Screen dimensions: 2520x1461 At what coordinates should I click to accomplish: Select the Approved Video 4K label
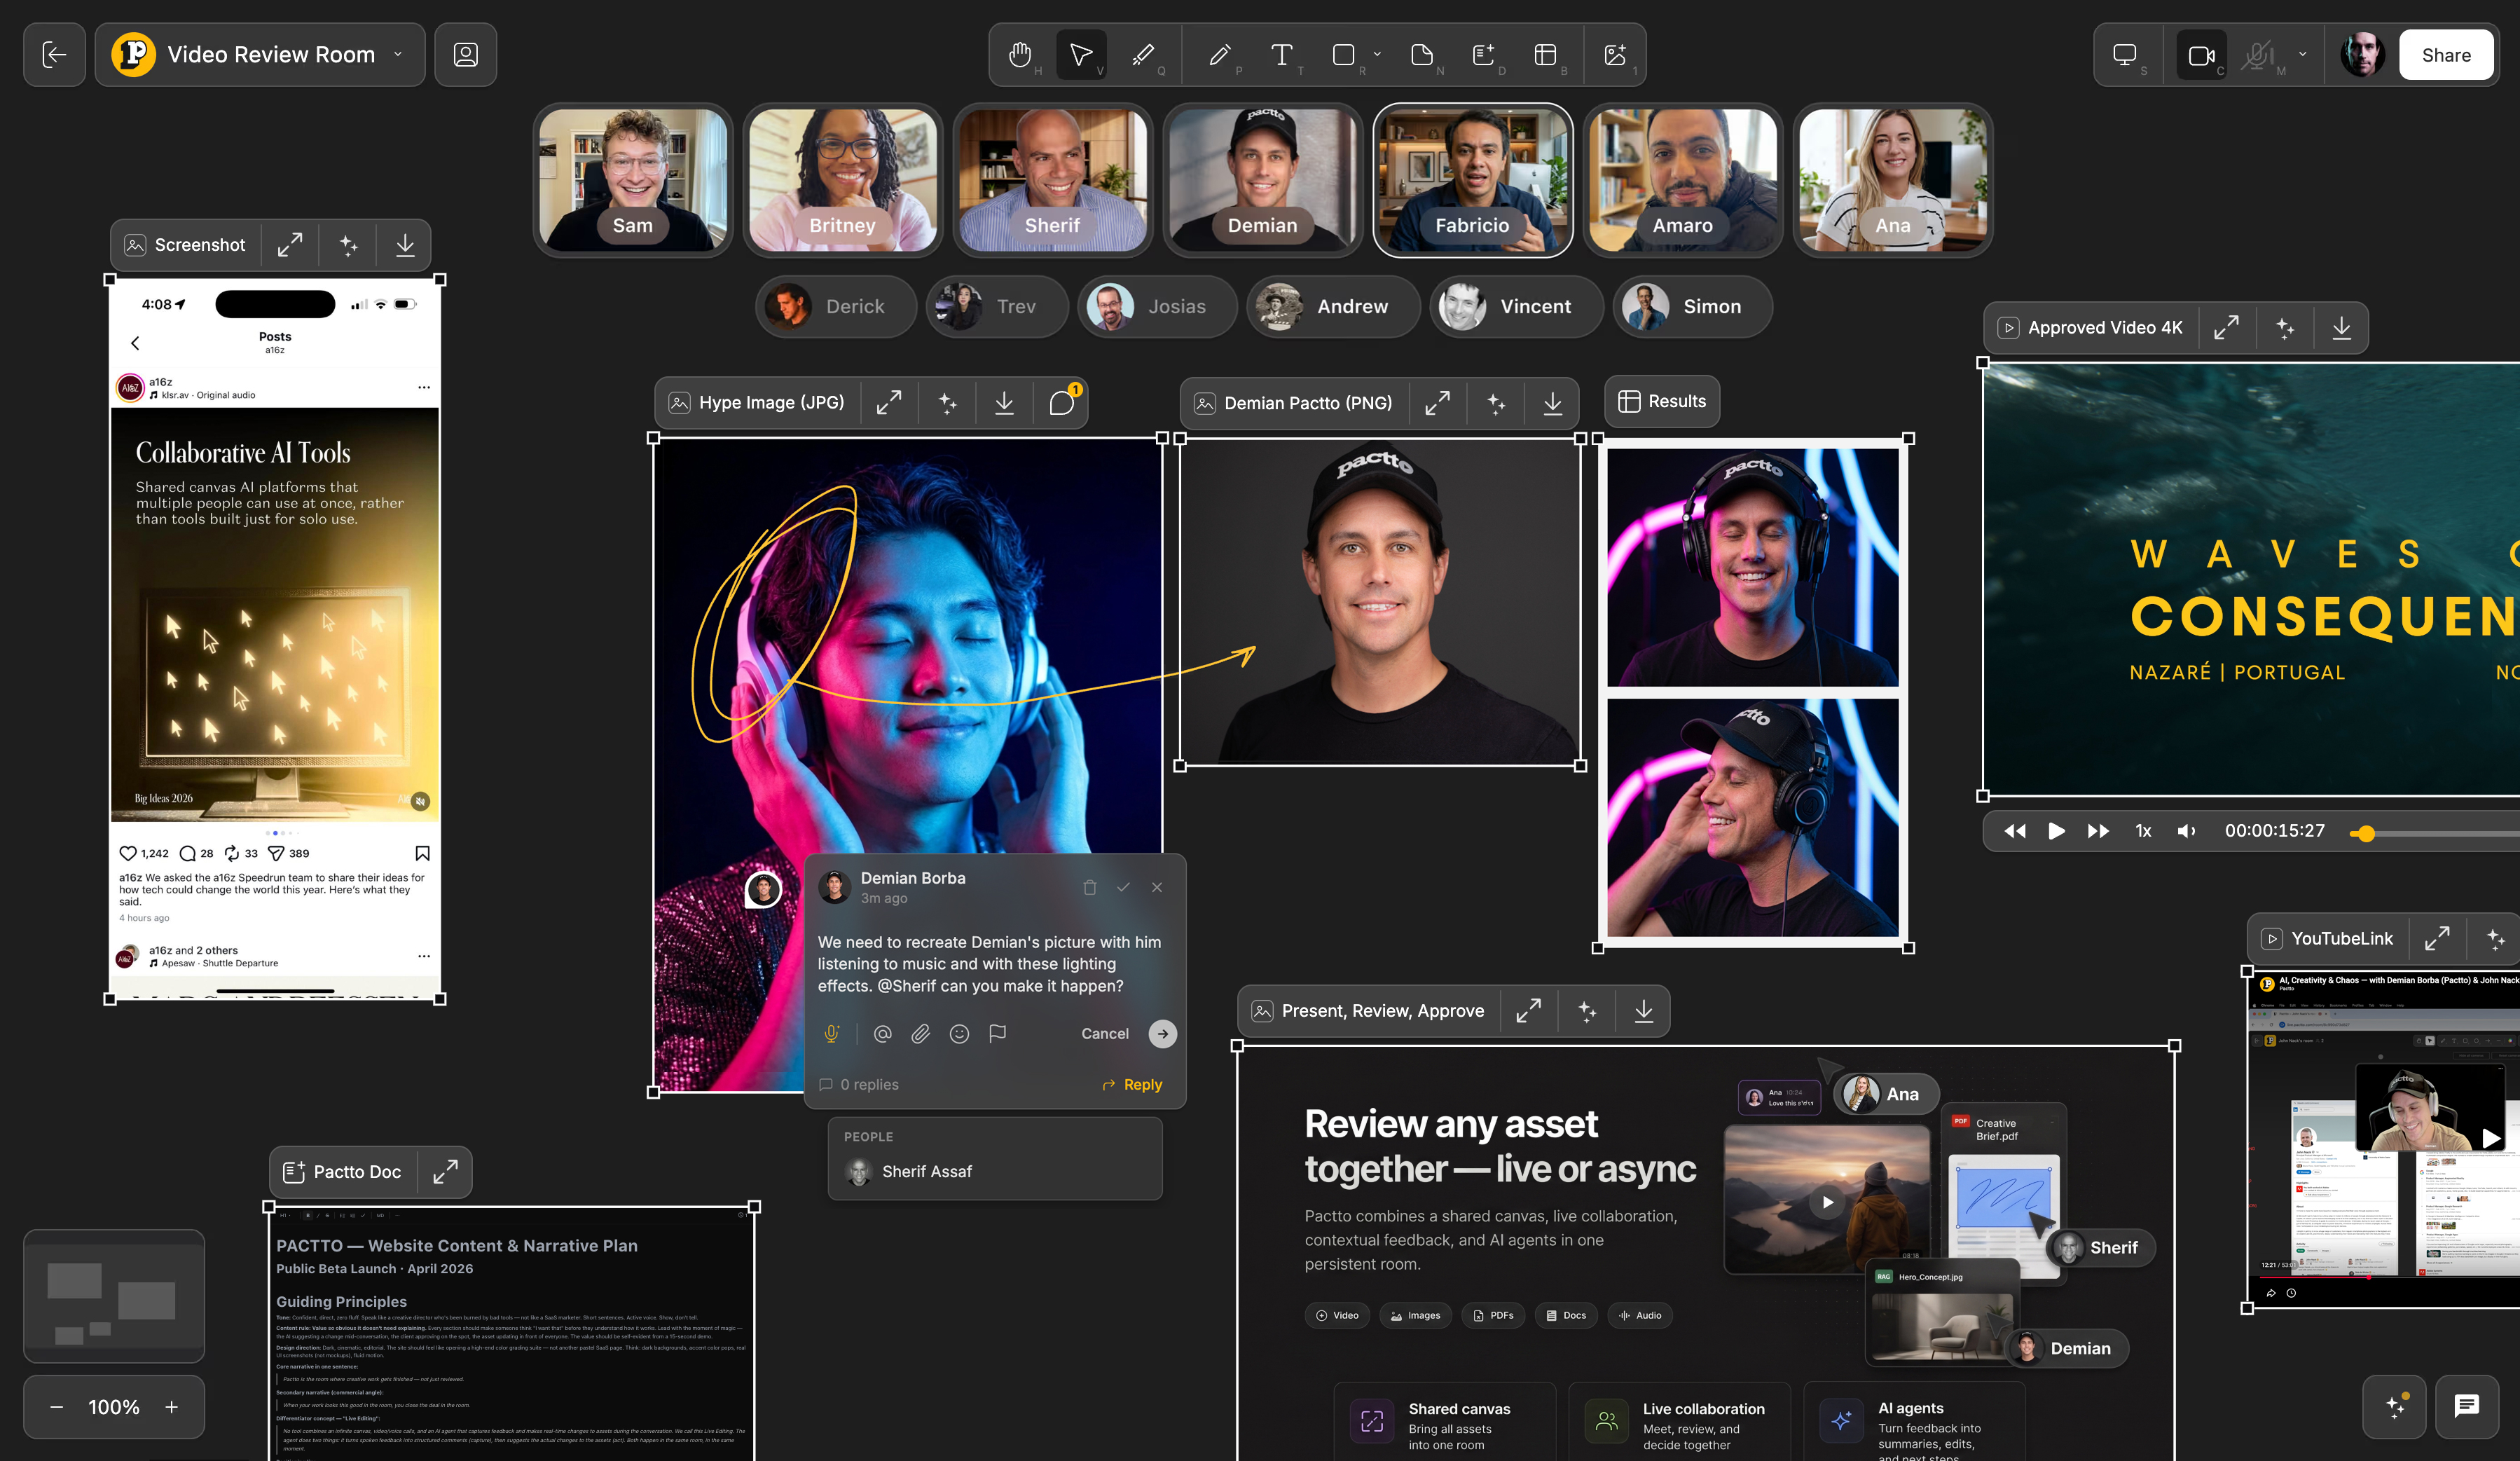coord(2105,328)
